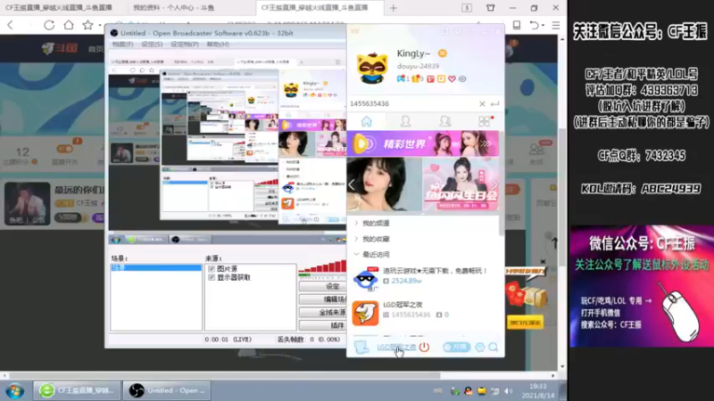Click the volume speaker icon in system tray
The height and width of the screenshot is (401, 714).
(508, 391)
